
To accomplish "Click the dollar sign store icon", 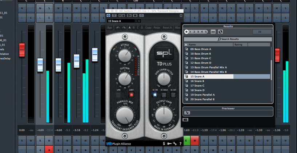I will [x=164, y=144].
